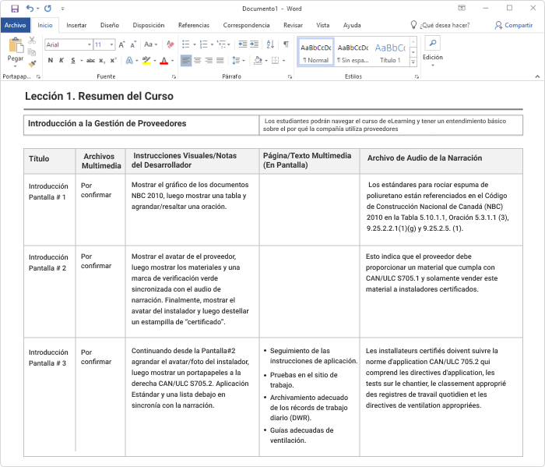Viewport: 545px width, 467px height.
Task: Open the Revisar tab
Action: coord(293,25)
